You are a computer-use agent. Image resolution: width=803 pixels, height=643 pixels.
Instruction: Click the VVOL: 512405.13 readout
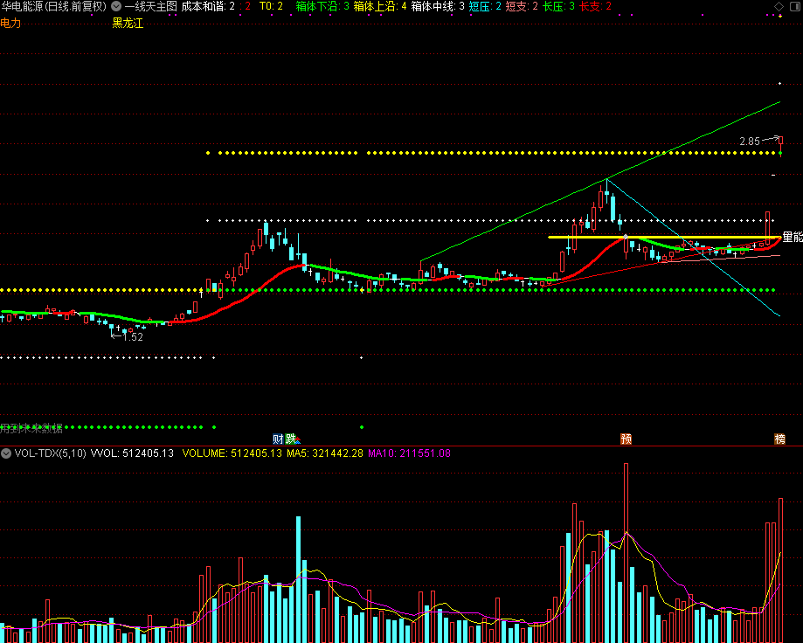click(132, 453)
